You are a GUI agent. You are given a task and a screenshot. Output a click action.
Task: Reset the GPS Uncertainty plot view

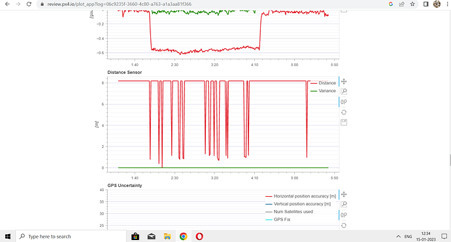point(344,225)
